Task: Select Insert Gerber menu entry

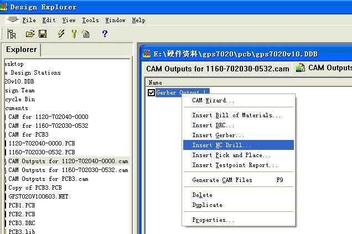Action: pyautogui.click(x=239, y=135)
